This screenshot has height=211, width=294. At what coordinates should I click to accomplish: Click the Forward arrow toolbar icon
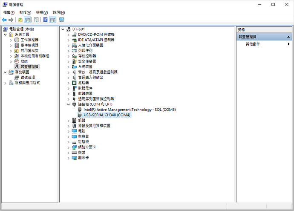click(x=11, y=20)
